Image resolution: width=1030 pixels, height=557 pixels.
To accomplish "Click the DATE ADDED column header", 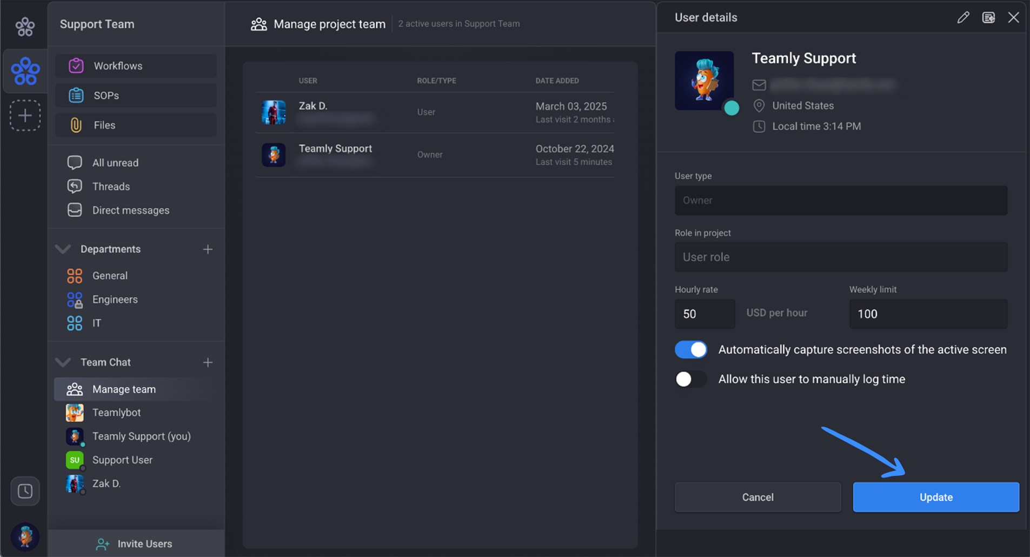I will click(x=557, y=81).
